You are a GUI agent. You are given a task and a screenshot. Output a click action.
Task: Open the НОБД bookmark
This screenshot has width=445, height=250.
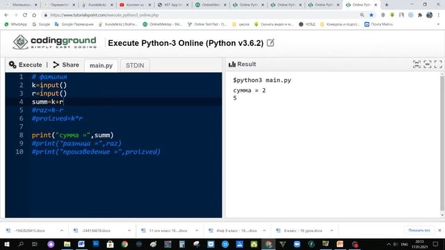(x=307, y=24)
